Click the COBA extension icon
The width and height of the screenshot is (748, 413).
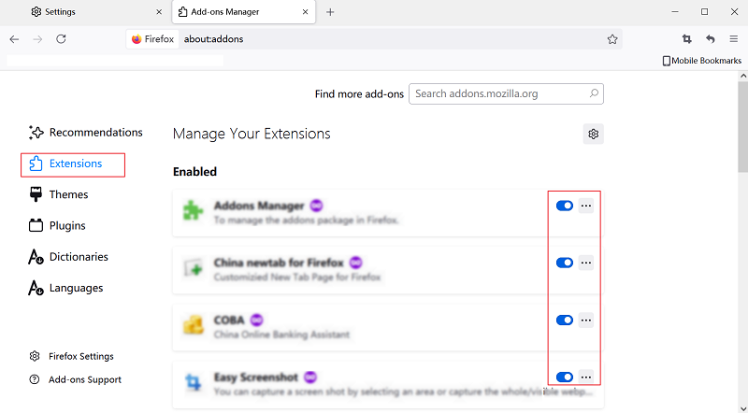coord(193,325)
